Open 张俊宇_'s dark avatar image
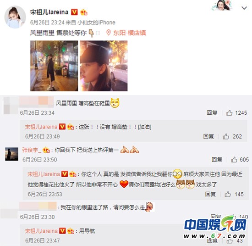This screenshot has width=252, height=246. point(12,154)
